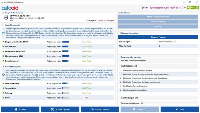The width and height of the screenshot is (200, 113).
Task: Expand Aus- und Einbauanleitungen (4)
Action: [134, 61]
